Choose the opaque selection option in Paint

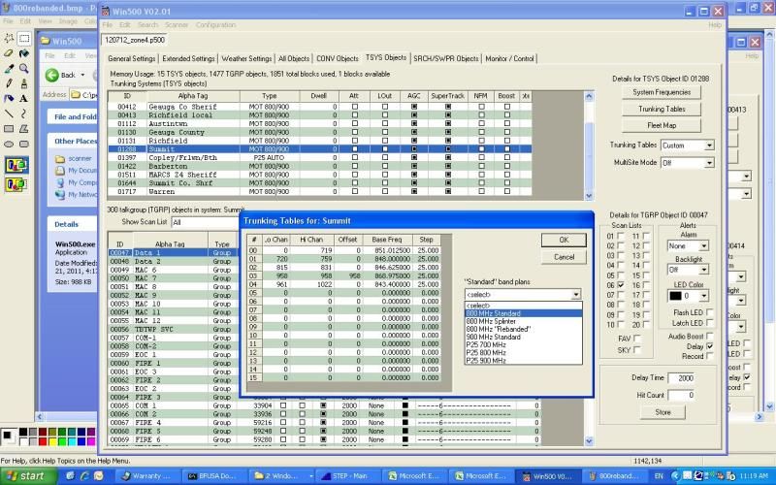[16, 165]
